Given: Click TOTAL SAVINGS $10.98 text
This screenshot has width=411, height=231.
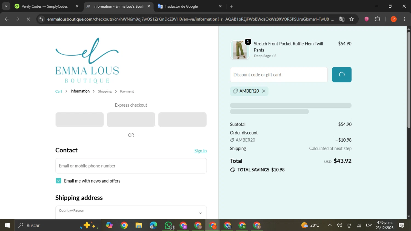Looking at the screenshot, I should (x=261, y=170).
